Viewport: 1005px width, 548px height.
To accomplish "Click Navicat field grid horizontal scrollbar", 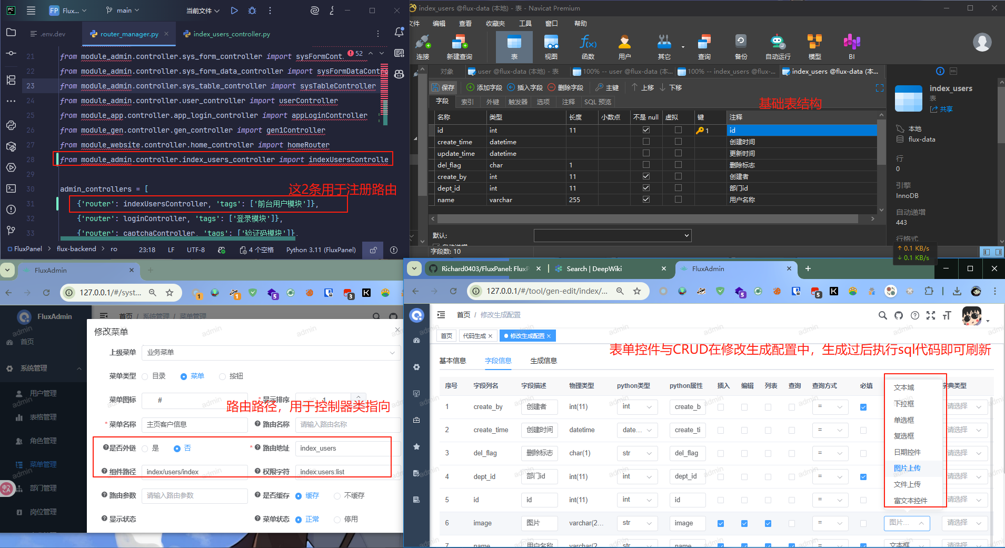I will (648, 218).
